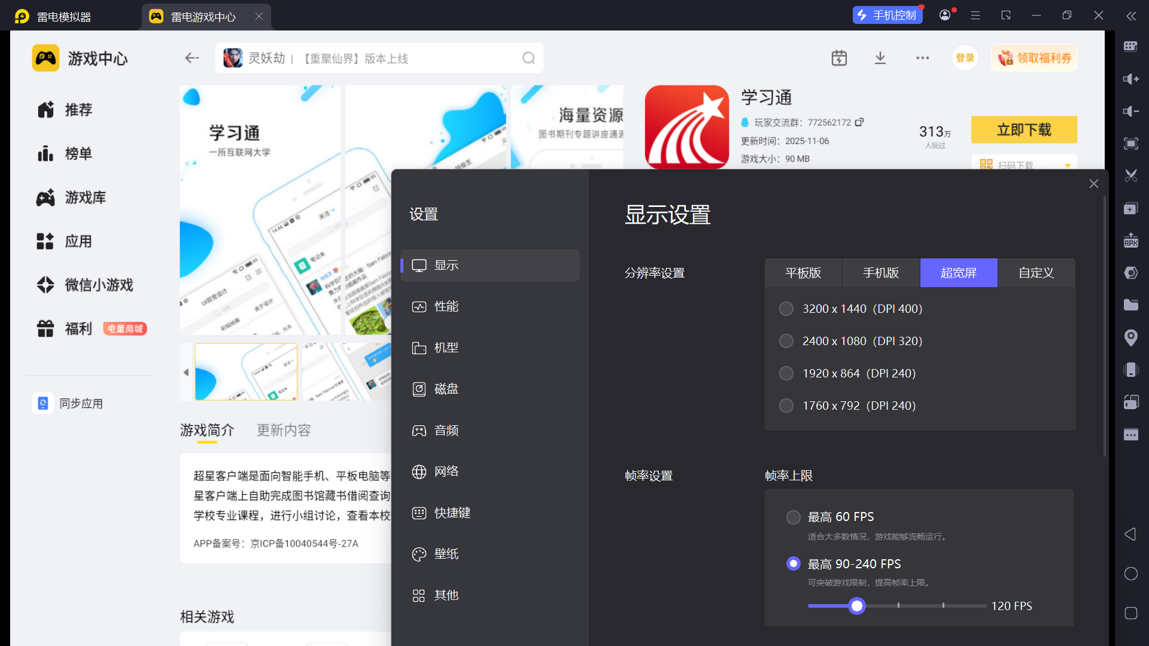
Task: Switch to the 手机版 resolution tab
Action: coord(880,273)
